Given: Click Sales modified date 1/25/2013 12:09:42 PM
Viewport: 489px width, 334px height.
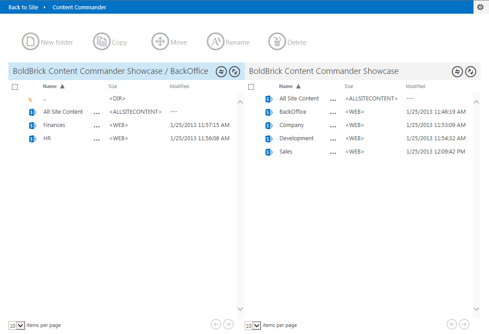Looking at the screenshot, I should pos(435,152).
